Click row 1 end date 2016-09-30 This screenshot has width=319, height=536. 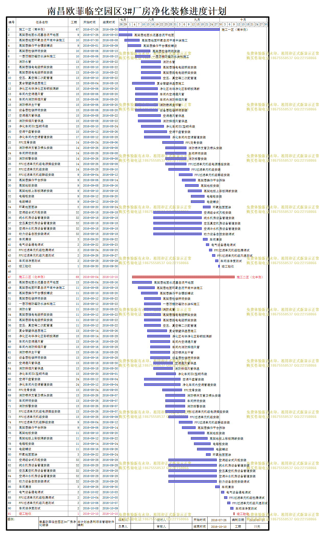pos(110,29)
